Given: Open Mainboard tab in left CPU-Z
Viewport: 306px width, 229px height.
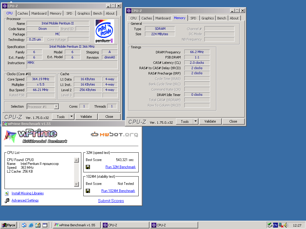Looking at the screenshot, I should coord(39,13).
